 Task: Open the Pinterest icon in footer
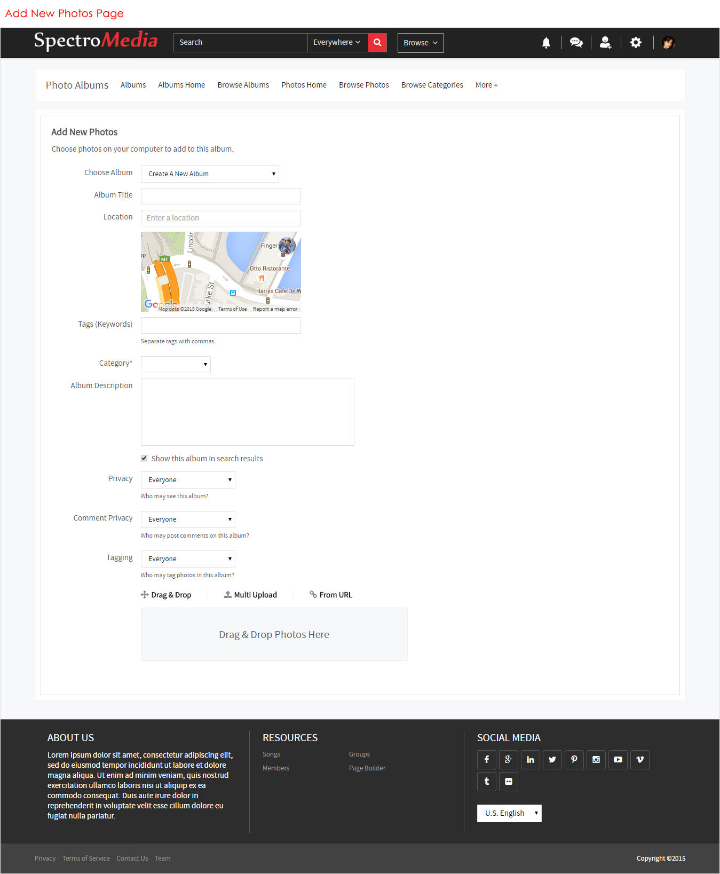(x=574, y=760)
